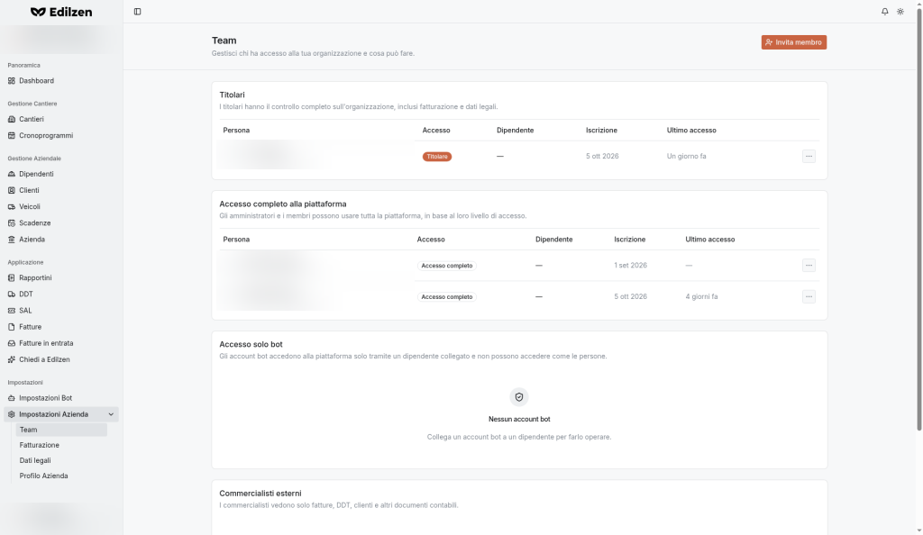
Task: Open options for member registered 1 set 2026
Action: [809, 265]
